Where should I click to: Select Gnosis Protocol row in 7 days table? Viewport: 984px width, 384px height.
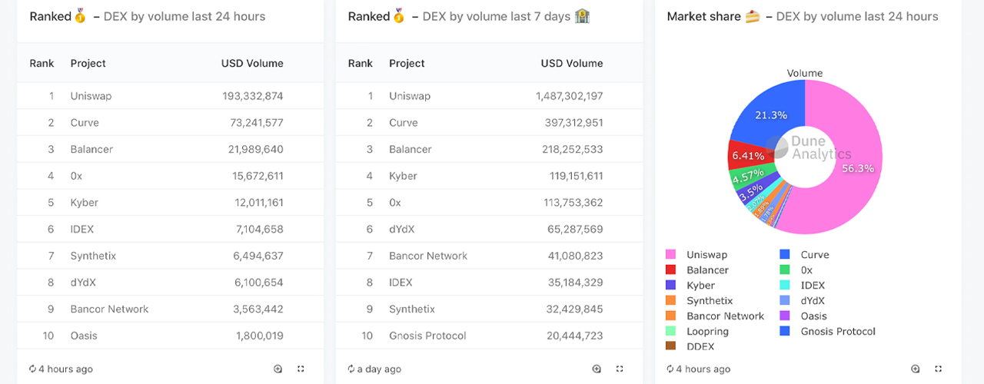[x=489, y=336]
